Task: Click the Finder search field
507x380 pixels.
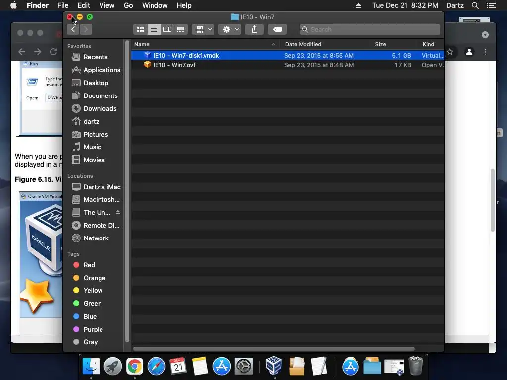Action: coord(369,29)
